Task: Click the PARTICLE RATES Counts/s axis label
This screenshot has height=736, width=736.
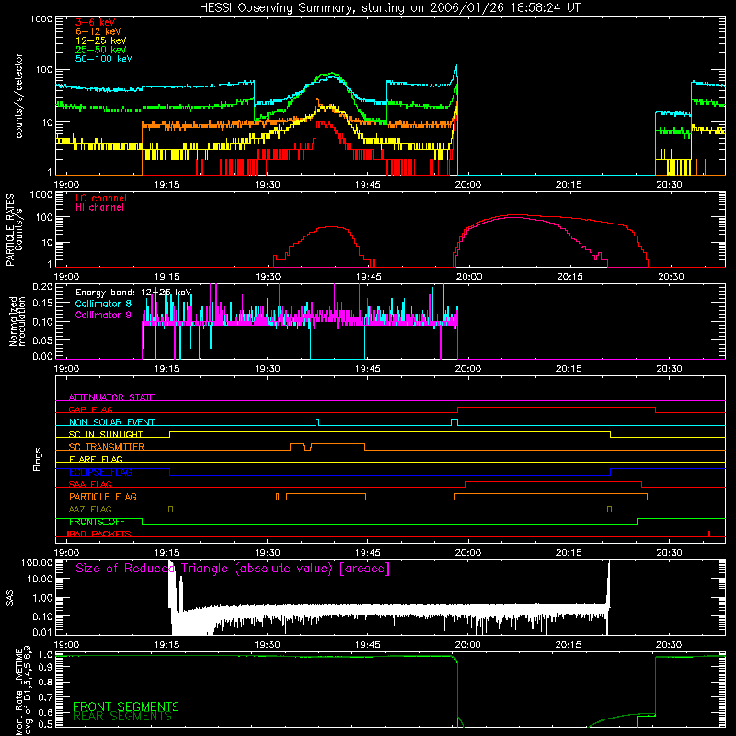Action: pyautogui.click(x=14, y=230)
